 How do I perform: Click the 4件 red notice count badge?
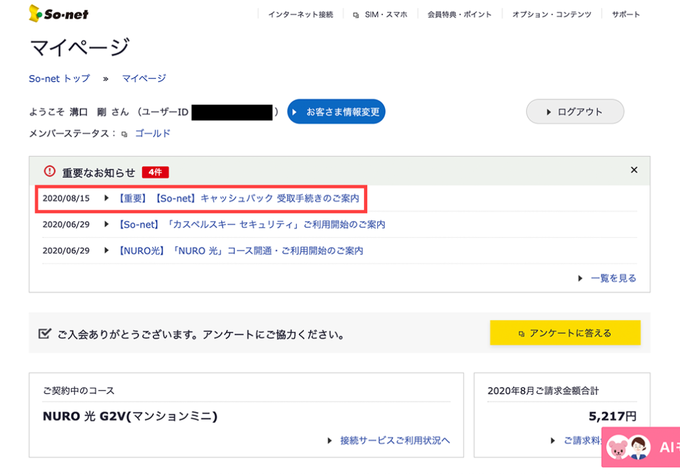pyautogui.click(x=155, y=172)
